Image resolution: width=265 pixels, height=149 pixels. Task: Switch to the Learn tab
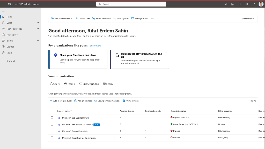[x=108, y=84]
